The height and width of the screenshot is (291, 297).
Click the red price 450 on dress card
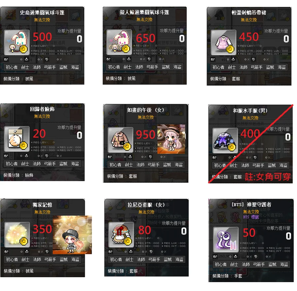click(249, 37)
